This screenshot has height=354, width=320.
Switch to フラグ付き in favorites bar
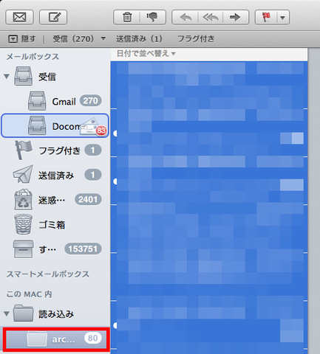click(x=196, y=39)
